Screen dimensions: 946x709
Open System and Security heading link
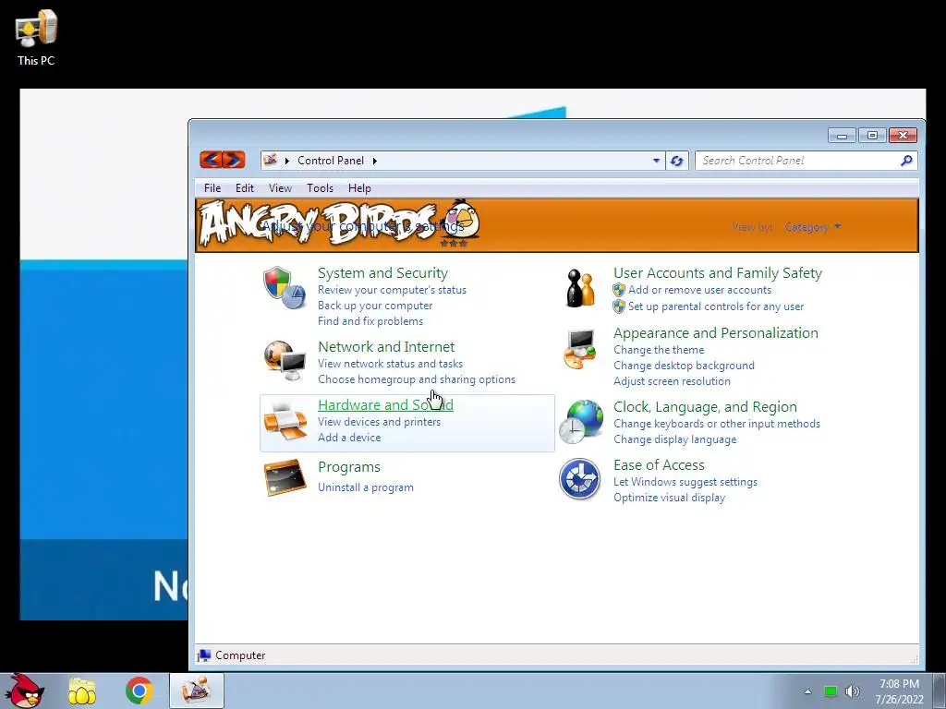[382, 273]
